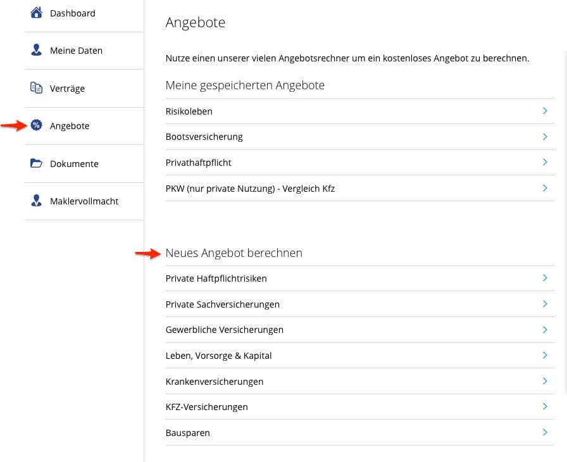
Task: Click the Angebote percent badge icon
Action: click(36, 125)
